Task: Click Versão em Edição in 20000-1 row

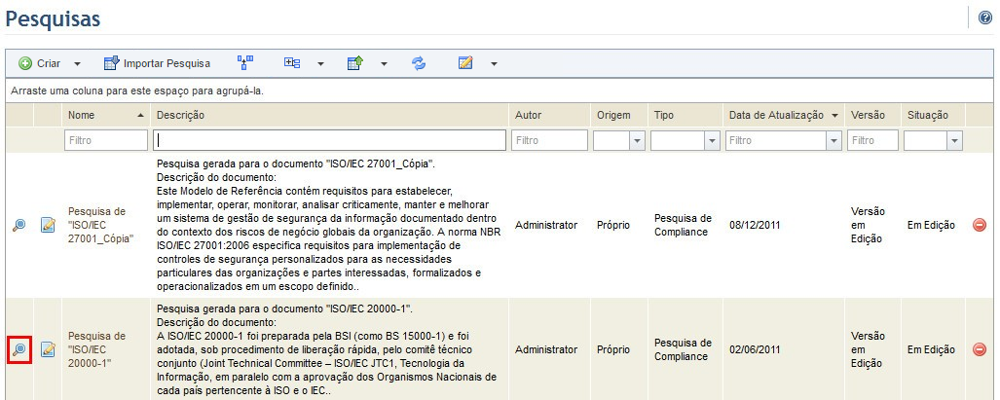Action: (868, 349)
